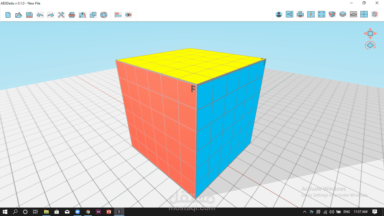Click the F label on the cube corner
The image size is (384, 216).
[193, 89]
